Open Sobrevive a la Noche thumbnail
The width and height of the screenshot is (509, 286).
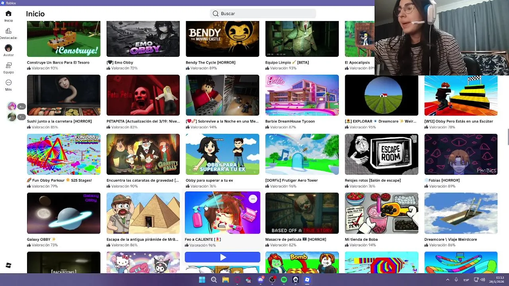click(222, 95)
